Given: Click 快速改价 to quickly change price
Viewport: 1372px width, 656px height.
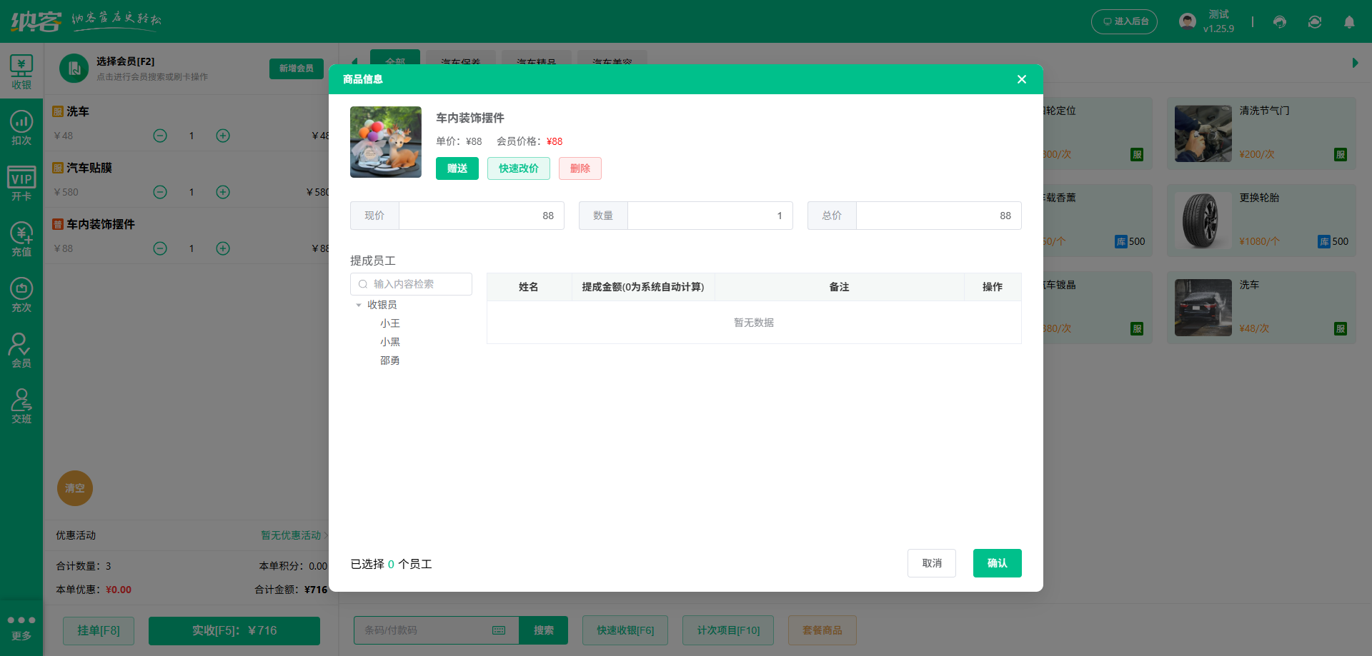Looking at the screenshot, I should [x=518, y=168].
